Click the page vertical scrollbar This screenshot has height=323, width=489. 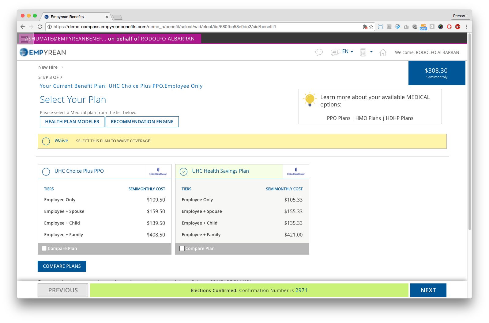pyautogui.click(x=470, y=132)
